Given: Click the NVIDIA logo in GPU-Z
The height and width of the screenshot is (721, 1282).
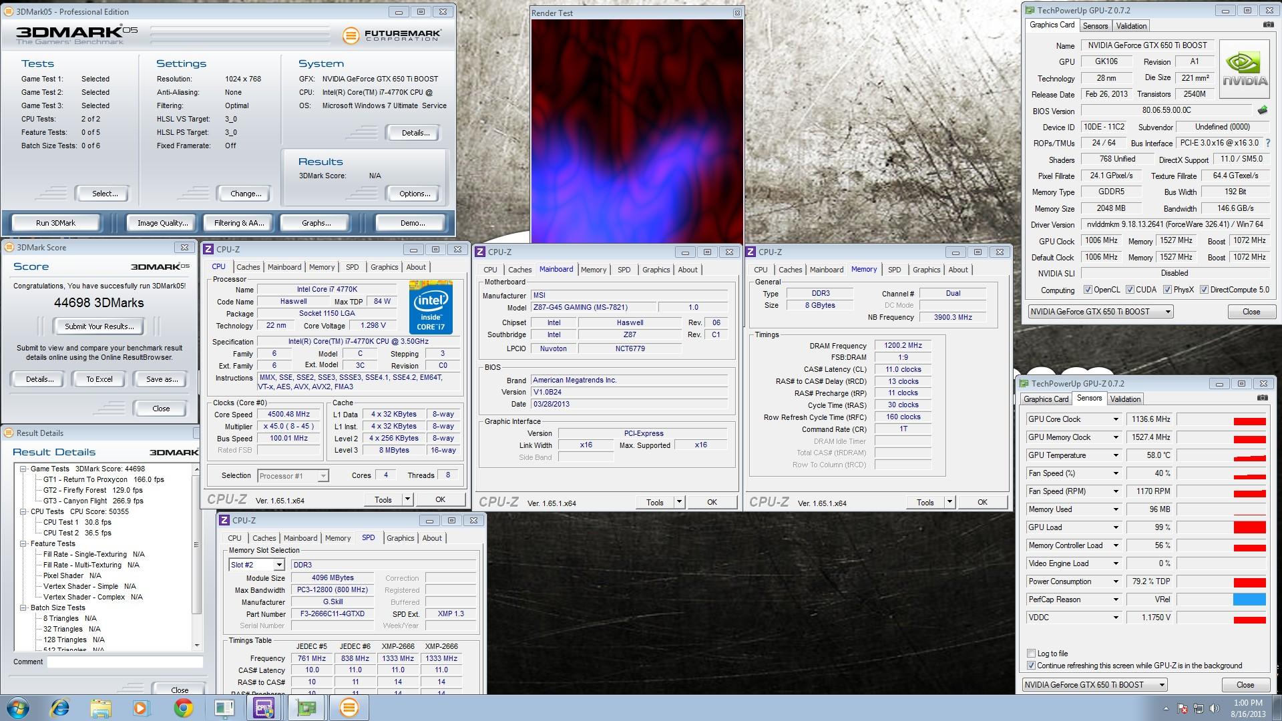Looking at the screenshot, I should [x=1244, y=69].
